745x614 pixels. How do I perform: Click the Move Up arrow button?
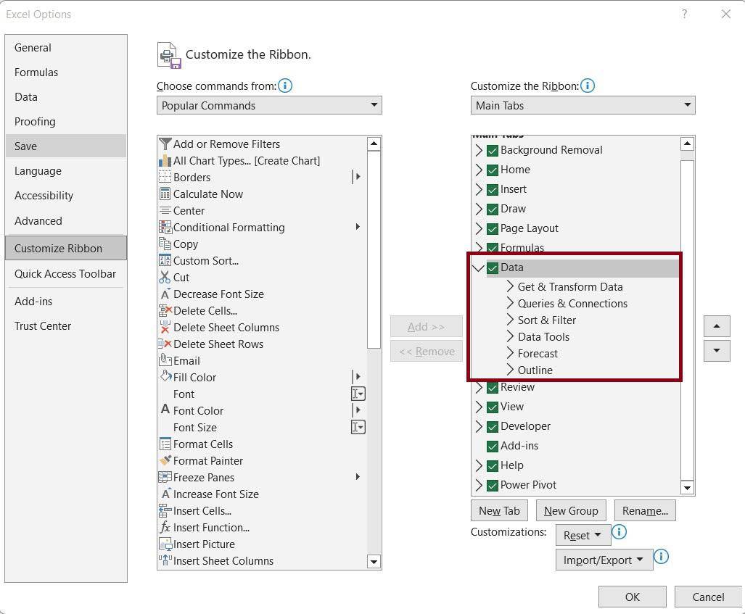pyautogui.click(x=717, y=326)
